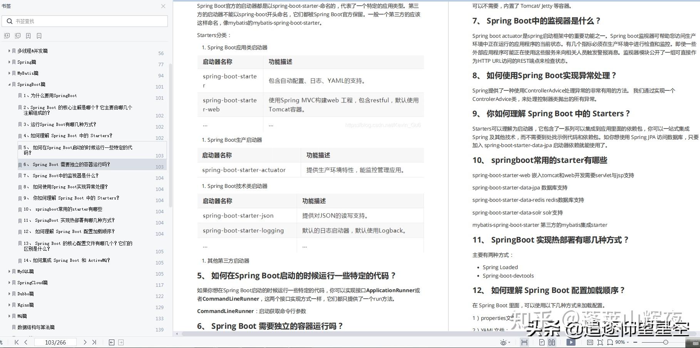Open the 90% zoom level dropdown
This screenshot has width=700, height=348.
click(x=621, y=342)
